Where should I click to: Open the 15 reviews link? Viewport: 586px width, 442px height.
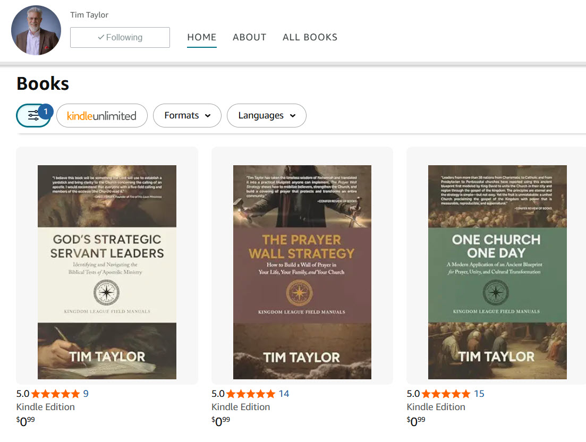click(479, 394)
